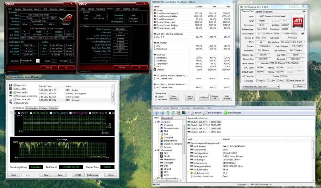This screenshot has width=321, height=188.
Task: Click the ROG logo in CPU-Z
Action: [x=66, y=19]
